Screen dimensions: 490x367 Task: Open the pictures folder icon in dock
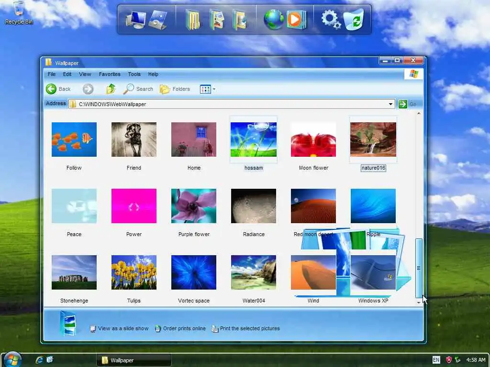click(x=217, y=20)
